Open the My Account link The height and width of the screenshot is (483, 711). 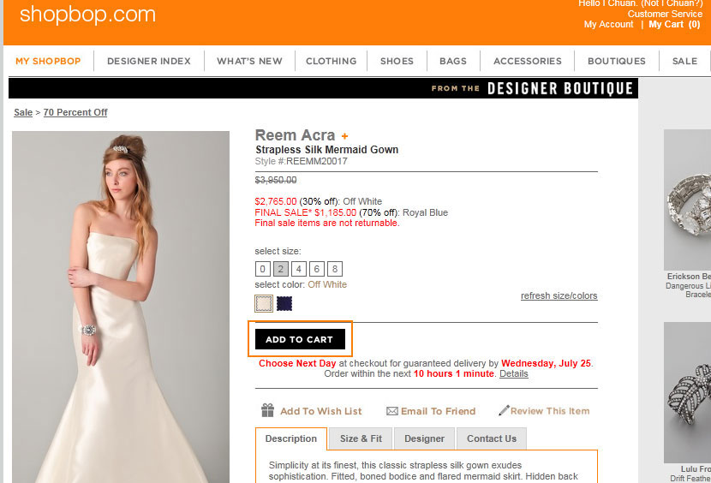point(608,25)
